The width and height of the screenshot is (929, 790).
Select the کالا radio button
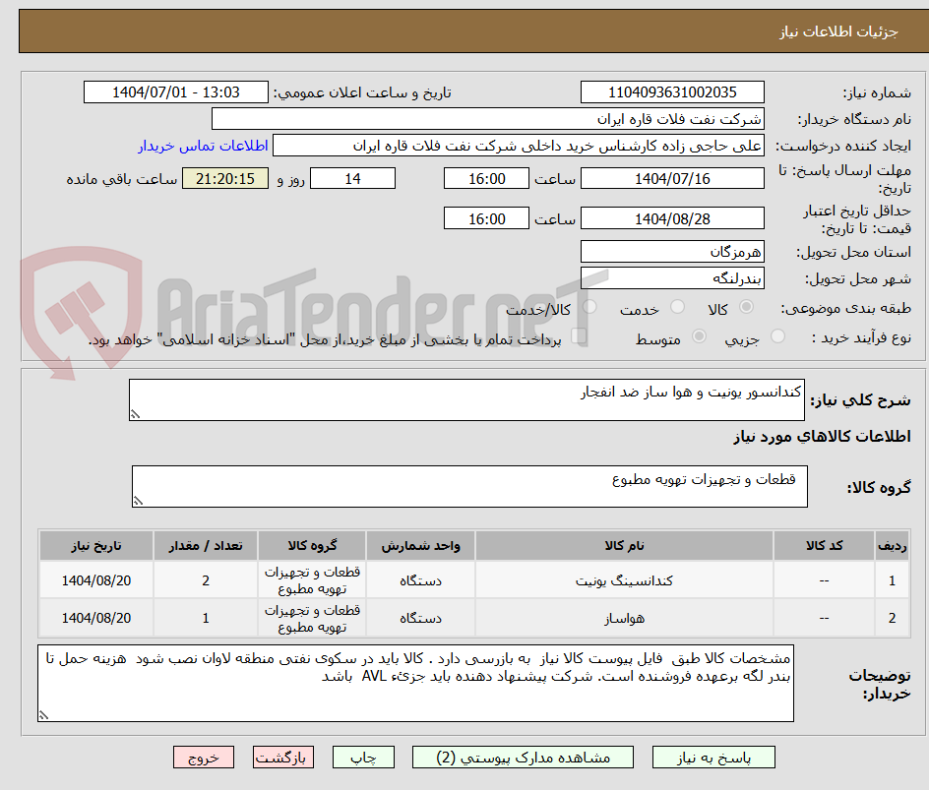(x=746, y=307)
